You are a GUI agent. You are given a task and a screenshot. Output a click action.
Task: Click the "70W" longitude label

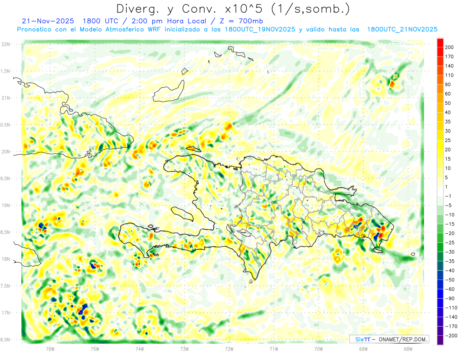tap(319, 349)
